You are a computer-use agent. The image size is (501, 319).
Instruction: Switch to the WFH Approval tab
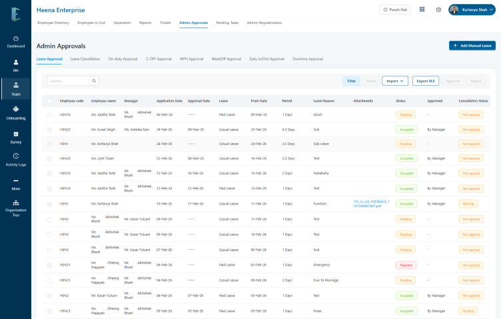point(191,59)
